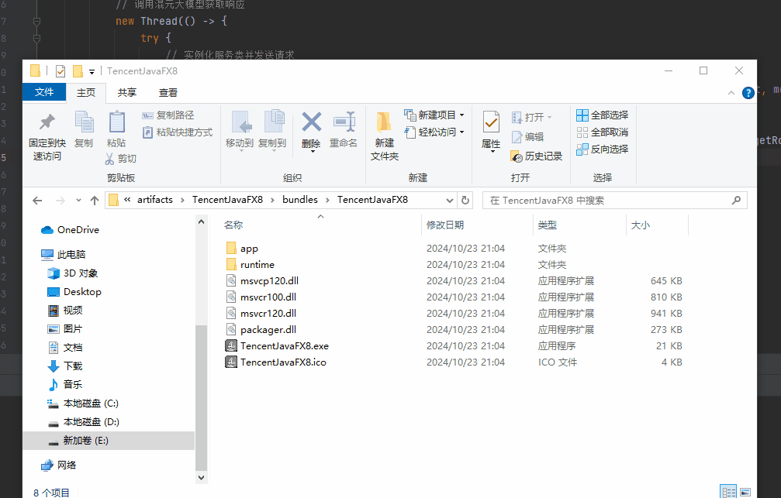
Task: Click 反向选择 (Invert selection)
Action: point(602,149)
